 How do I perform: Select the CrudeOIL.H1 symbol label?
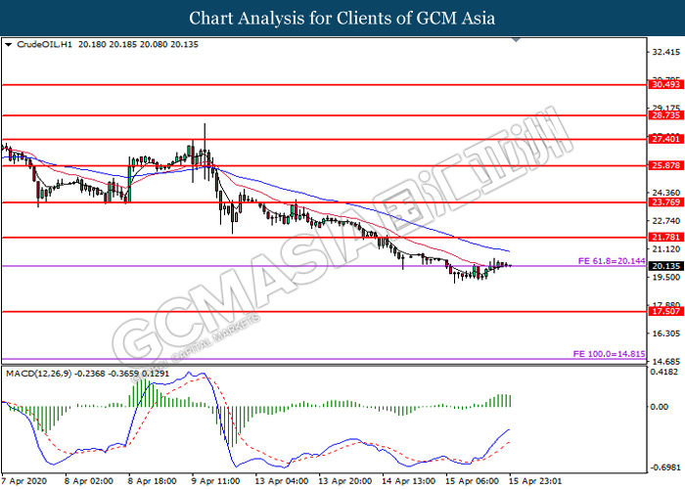click(42, 44)
